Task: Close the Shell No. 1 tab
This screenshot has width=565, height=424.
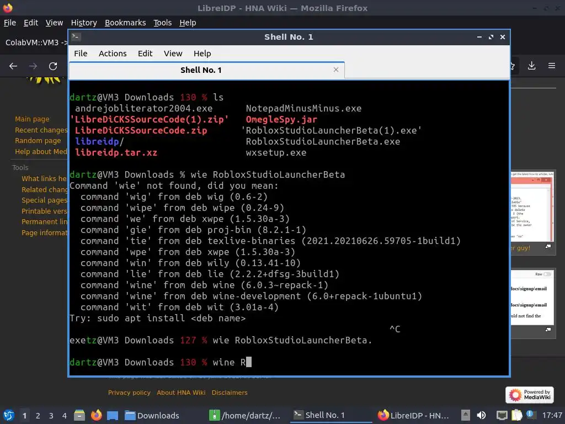Action: 336,70
